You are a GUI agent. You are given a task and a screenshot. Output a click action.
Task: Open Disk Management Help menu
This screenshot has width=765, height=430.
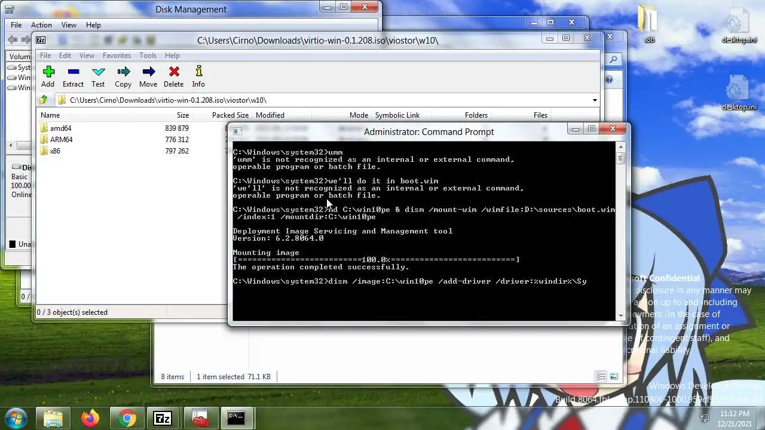[93, 25]
